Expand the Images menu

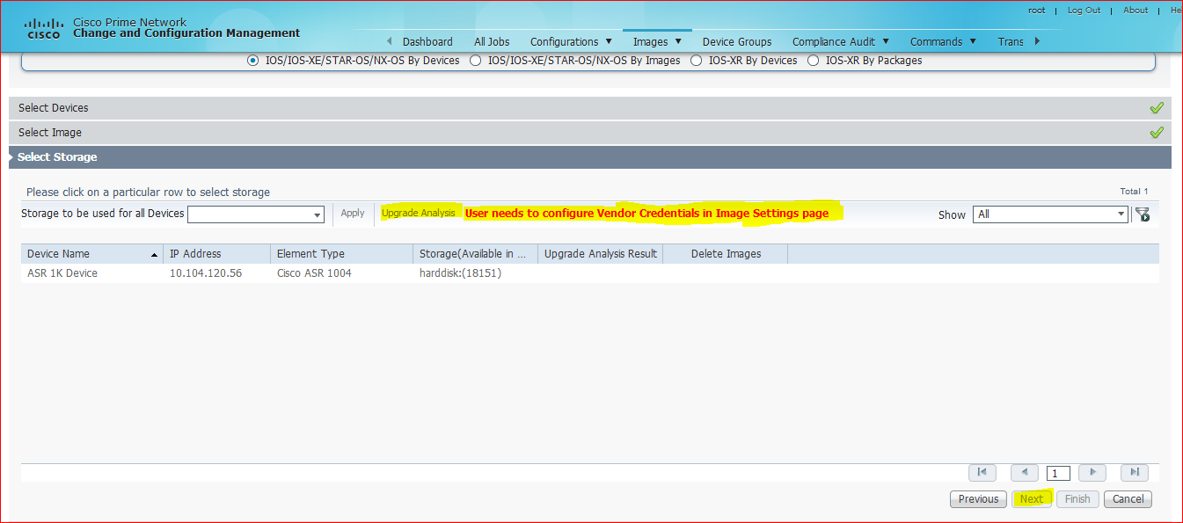pyautogui.click(x=657, y=41)
